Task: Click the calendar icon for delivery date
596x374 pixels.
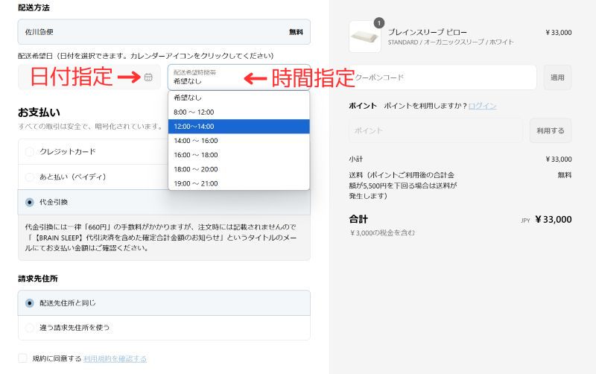Action: click(x=148, y=77)
